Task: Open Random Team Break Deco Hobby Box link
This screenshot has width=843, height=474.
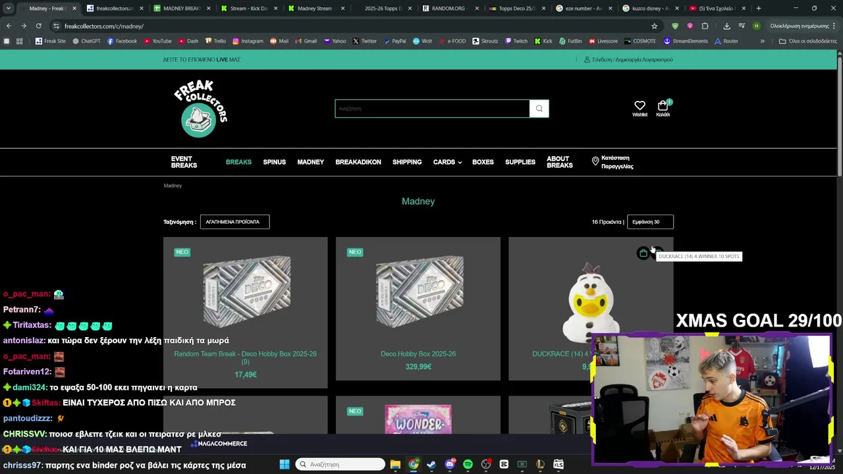Action: coord(245,357)
